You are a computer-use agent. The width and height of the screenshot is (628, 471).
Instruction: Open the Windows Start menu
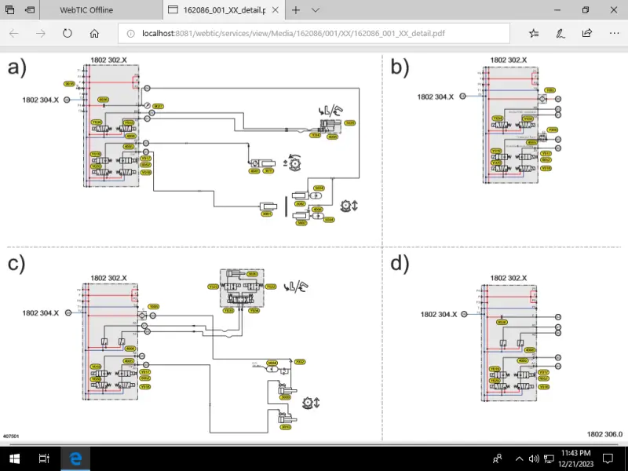click(x=14, y=458)
